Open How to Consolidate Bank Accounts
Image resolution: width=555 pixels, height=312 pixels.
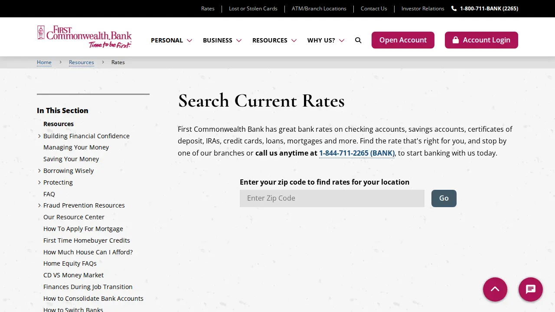point(93,299)
